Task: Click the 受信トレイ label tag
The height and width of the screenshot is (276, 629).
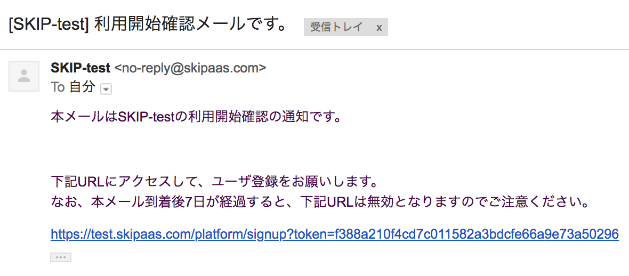Action: [x=336, y=27]
